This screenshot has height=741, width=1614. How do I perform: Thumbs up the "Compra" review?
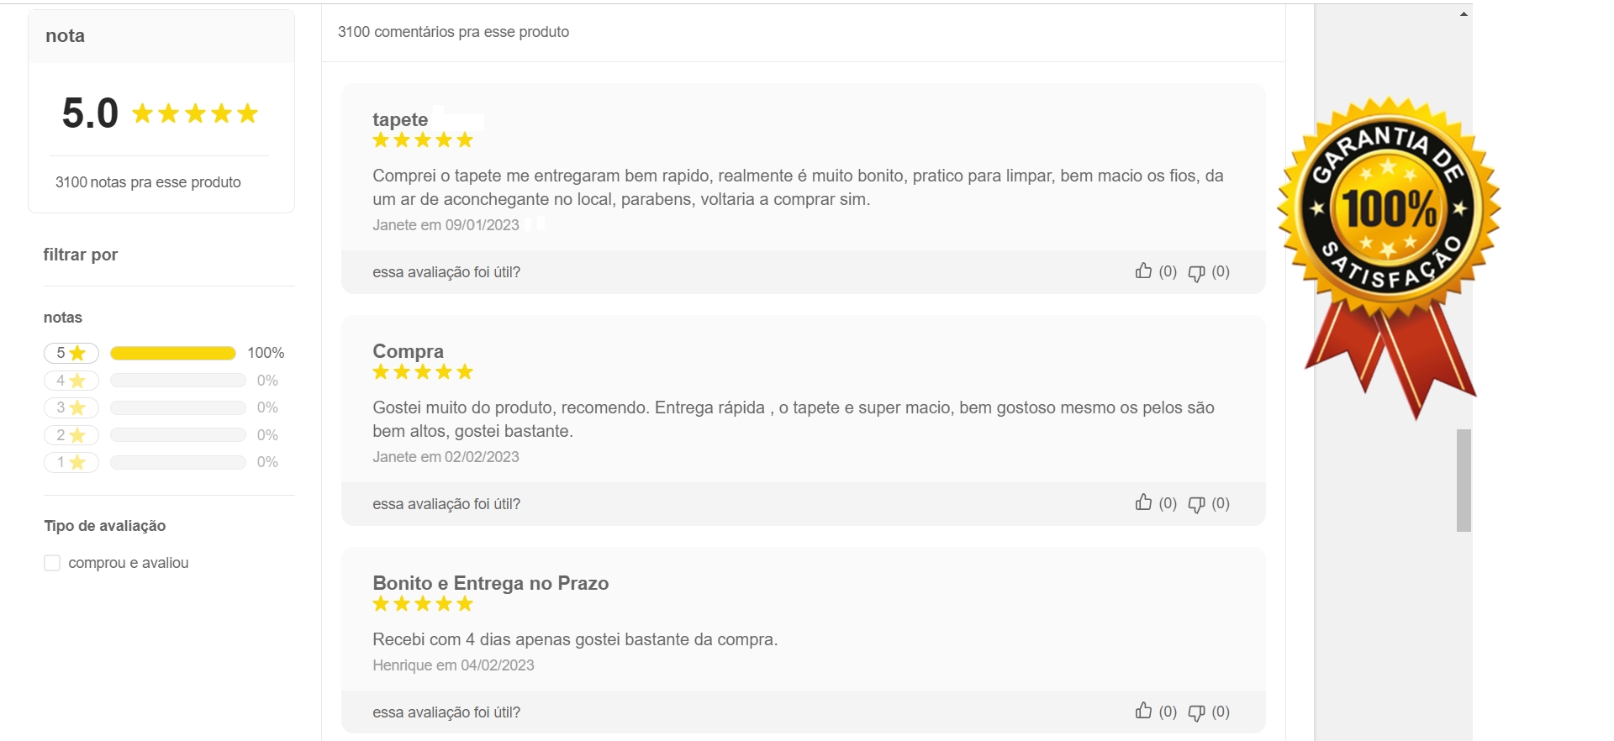click(1143, 502)
